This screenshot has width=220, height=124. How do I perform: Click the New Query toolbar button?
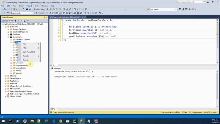click(39, 9)
